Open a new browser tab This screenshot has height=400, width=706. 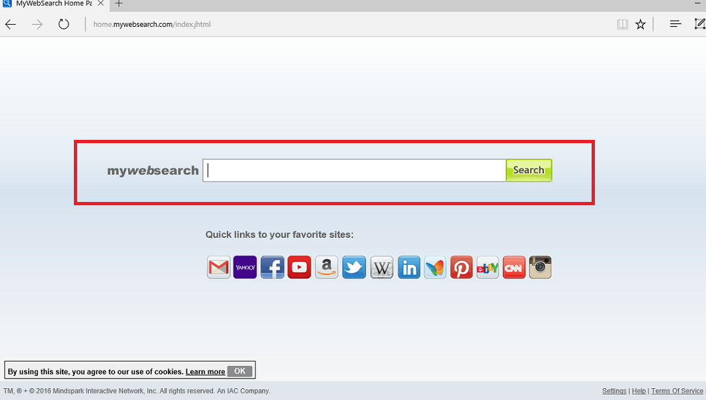119,4
